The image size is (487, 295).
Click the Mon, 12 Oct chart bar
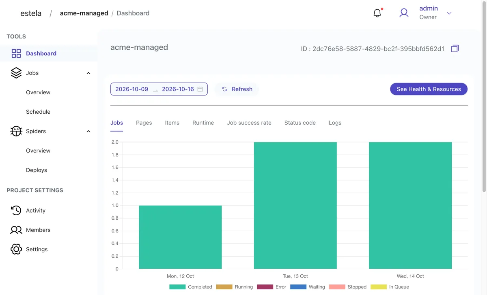[180, 237]
